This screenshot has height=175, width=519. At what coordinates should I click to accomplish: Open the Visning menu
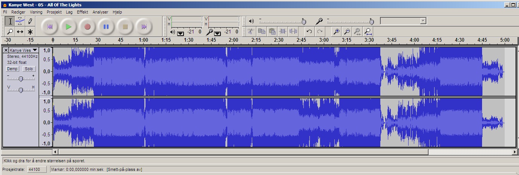(x=36, y=12)
